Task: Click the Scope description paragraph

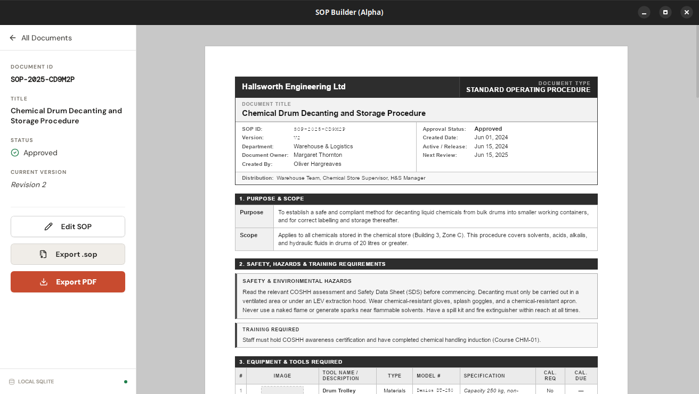Action: (x=432, y=239)
